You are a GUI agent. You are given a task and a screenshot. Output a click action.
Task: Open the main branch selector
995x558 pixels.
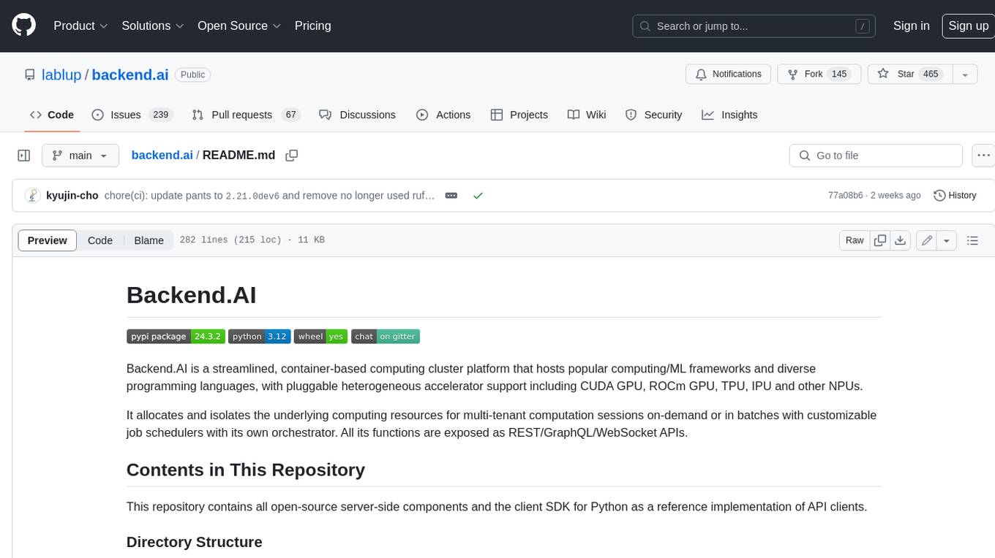click(x=80, y=156)
